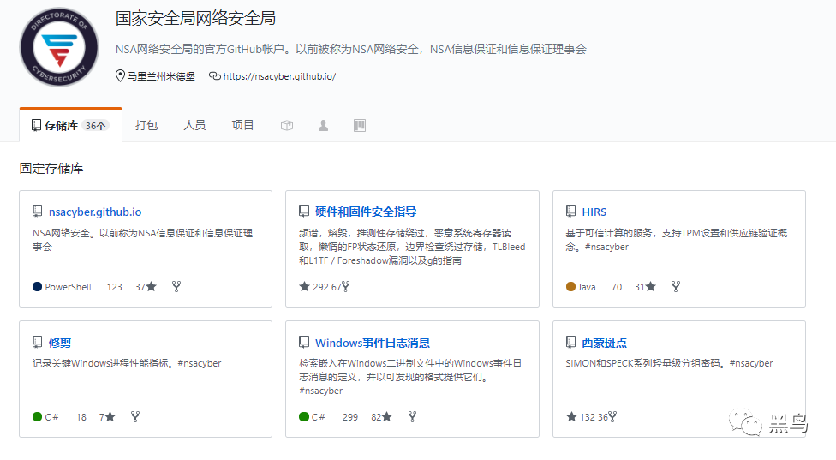
Task: Click the star icon in HIRS card
Action: pos(650,287)
